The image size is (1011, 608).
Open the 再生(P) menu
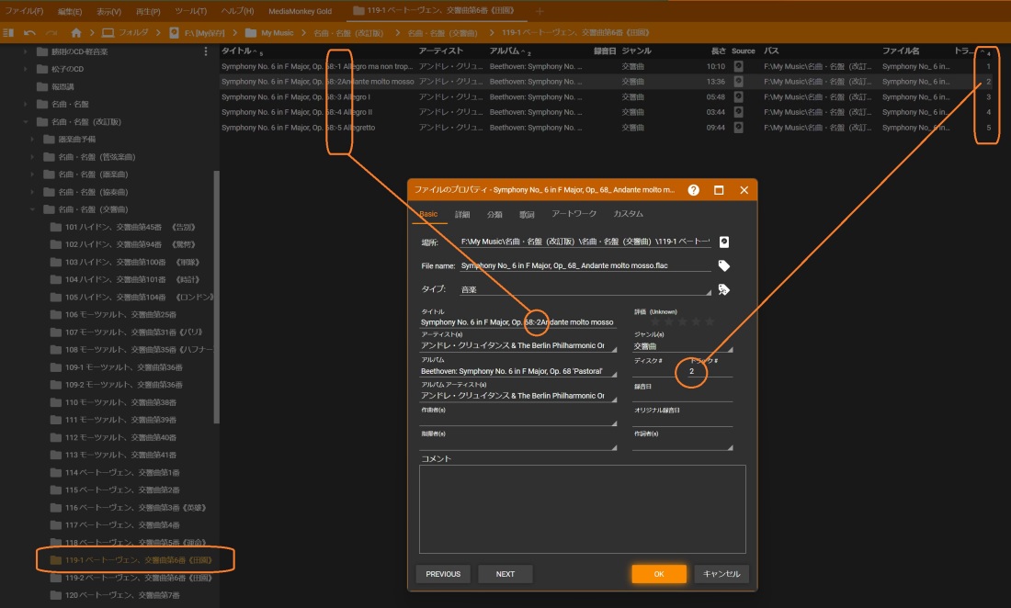[148, 11]
